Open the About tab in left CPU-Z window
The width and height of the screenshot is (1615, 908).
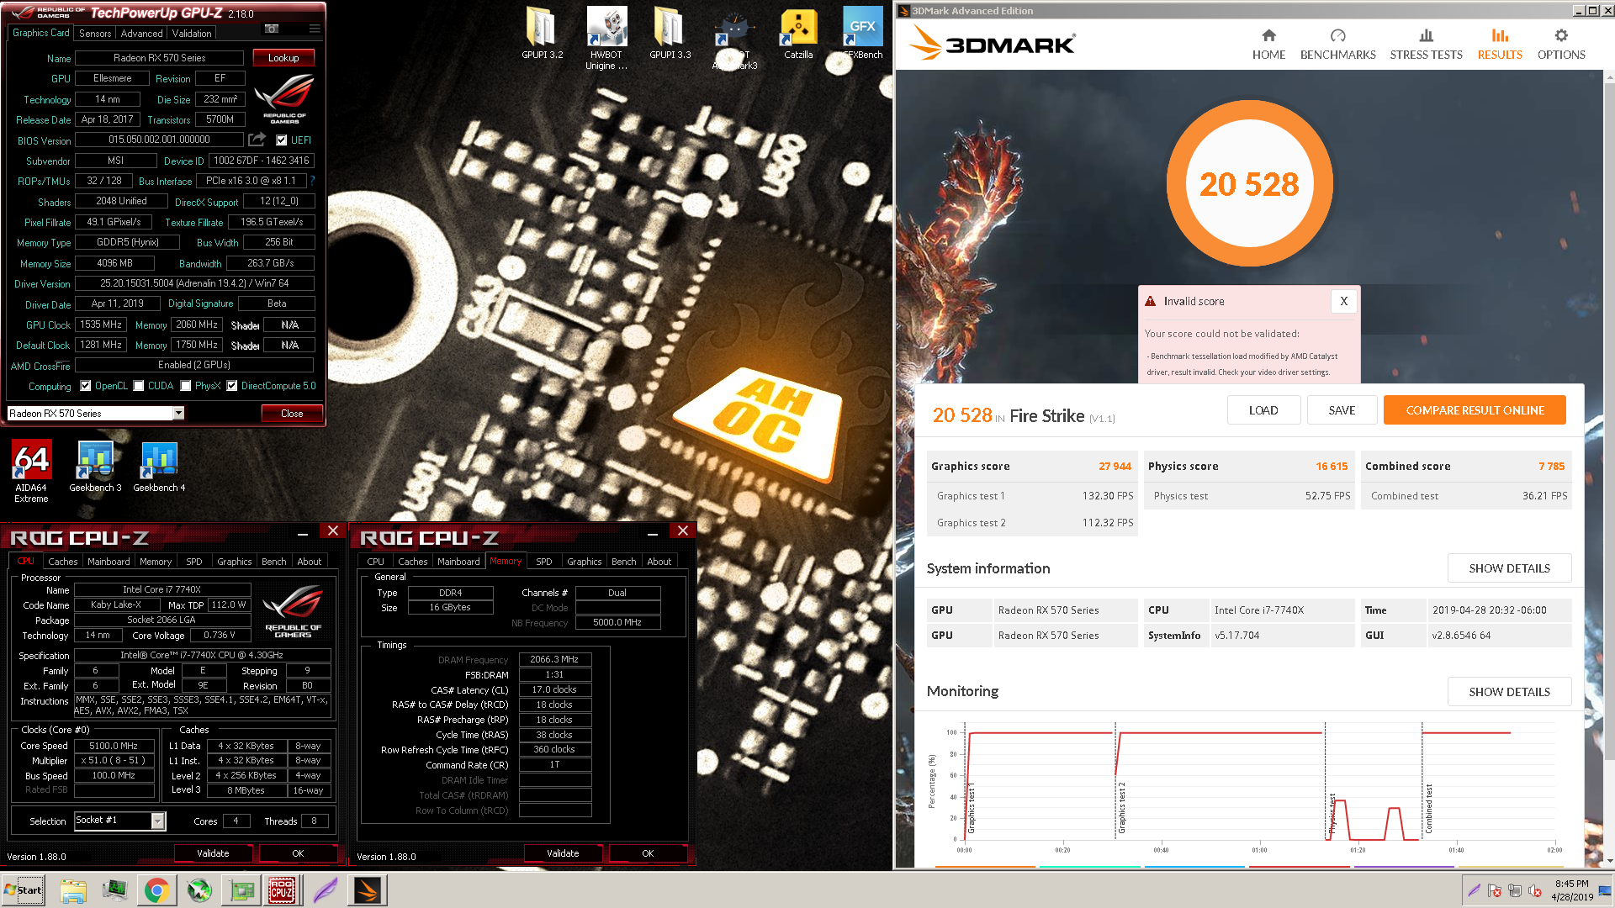(309, 562)
